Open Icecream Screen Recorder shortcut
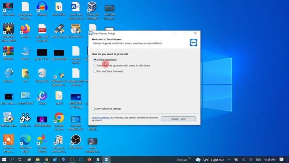The width and height of the screenshot is (289, 163). tap(8, 143)
